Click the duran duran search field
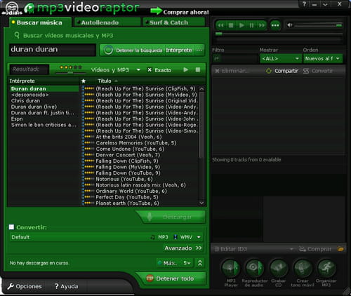351x296 pixels. tap(53, 50)
